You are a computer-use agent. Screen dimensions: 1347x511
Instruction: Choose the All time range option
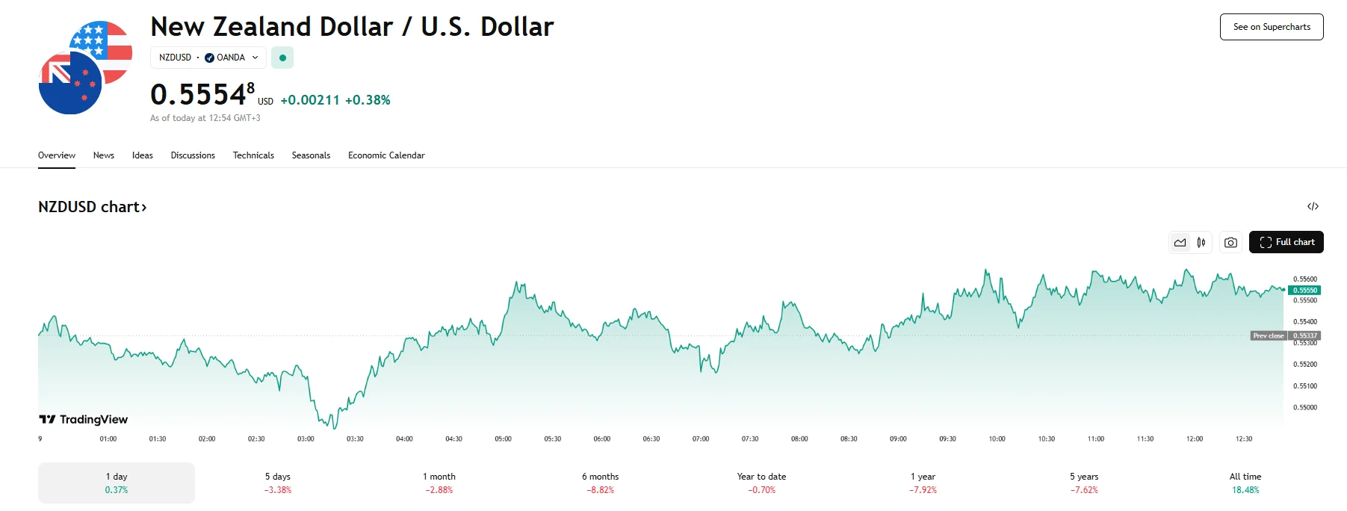coord(1245,483)
